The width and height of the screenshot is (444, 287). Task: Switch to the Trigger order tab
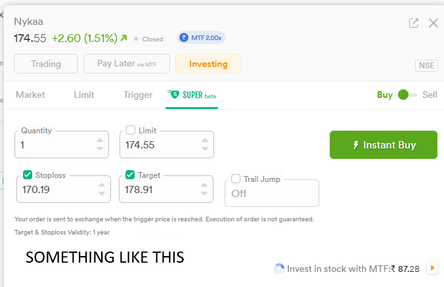(x=138, y=95)
